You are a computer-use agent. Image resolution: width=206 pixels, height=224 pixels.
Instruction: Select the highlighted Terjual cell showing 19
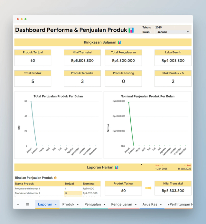coord(73,193)
